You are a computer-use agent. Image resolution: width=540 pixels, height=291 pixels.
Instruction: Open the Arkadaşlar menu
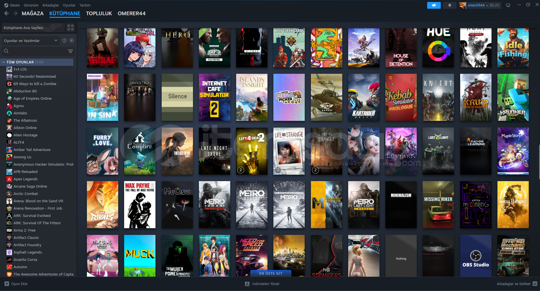tap(51, 5)
